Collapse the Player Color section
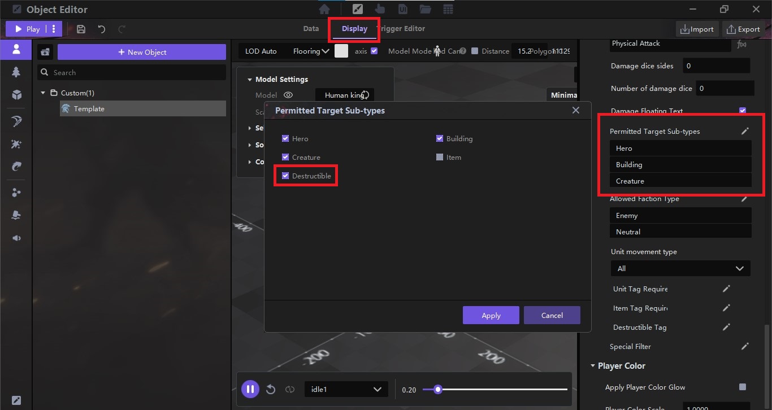 (x=593, y=366)
